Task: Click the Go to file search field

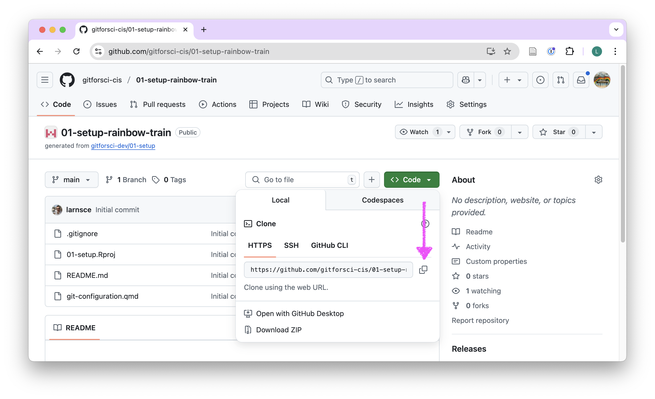Action: [x=302, y=180]
